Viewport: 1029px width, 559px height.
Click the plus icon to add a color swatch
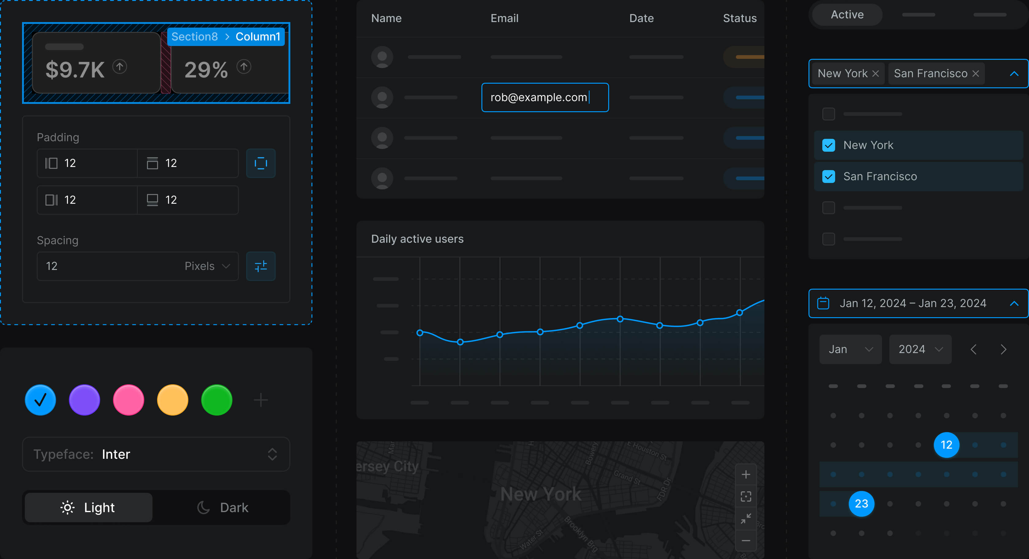click(261, 400)
